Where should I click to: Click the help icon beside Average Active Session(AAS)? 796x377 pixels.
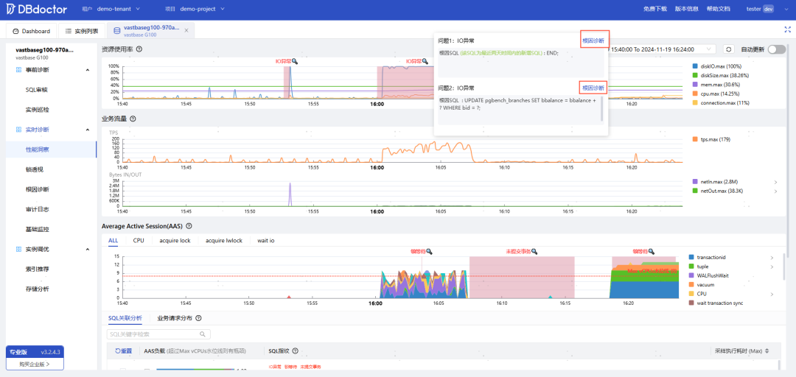[189, 226]
